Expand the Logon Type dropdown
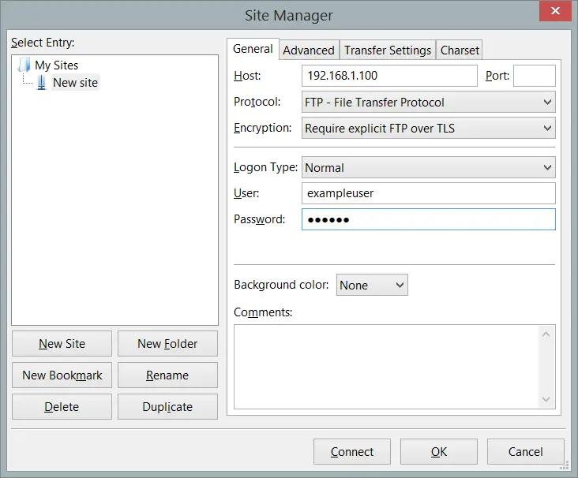The width and height of the screenshot is (578, 478). click(428, 167)
